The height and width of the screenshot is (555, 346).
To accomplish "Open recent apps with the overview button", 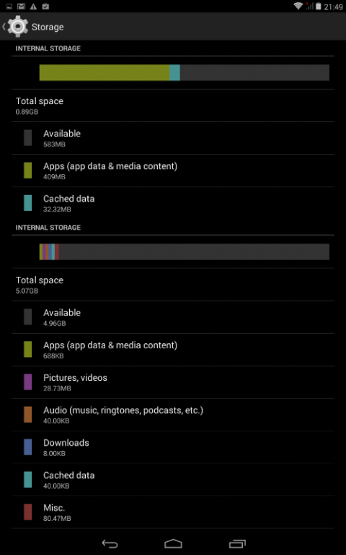I will (237, 543).
